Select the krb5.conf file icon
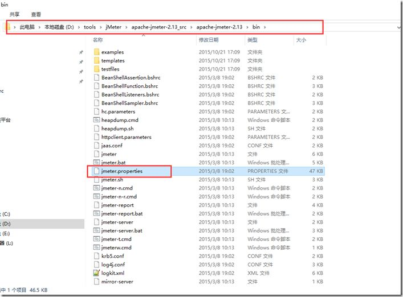The image size is (403, 297). [x=96, y=256]
